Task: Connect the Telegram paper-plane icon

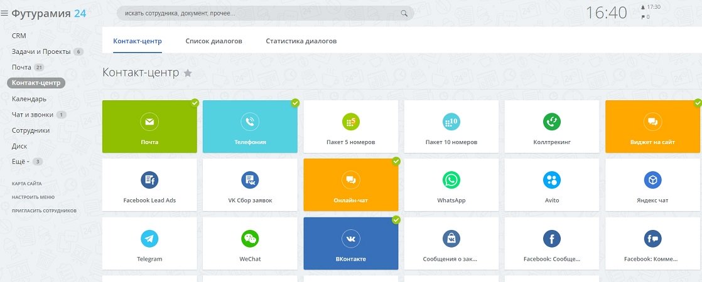Action: 149,239
